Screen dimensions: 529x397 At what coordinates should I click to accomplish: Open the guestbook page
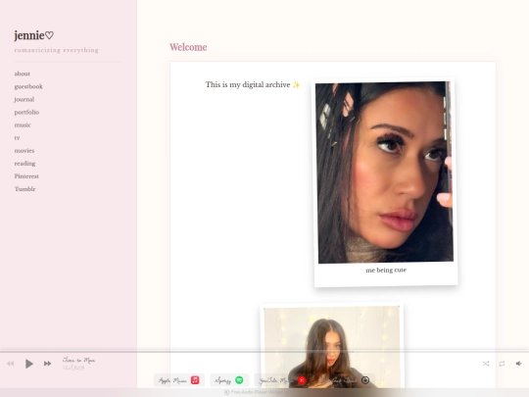point(28,86)
